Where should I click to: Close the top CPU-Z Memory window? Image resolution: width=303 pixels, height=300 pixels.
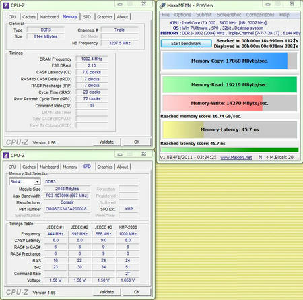pos(144,4)
